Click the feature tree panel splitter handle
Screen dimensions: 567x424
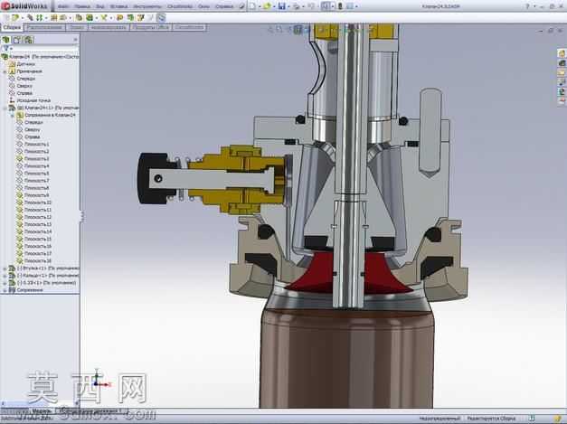pyautogui.click(x=82, y=216)
